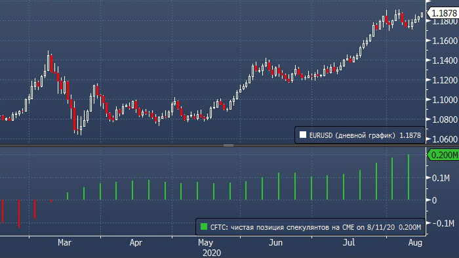Click the 1.1878 current price label
The height and width of the screenshot is (258, 459).
pos(443,13)
